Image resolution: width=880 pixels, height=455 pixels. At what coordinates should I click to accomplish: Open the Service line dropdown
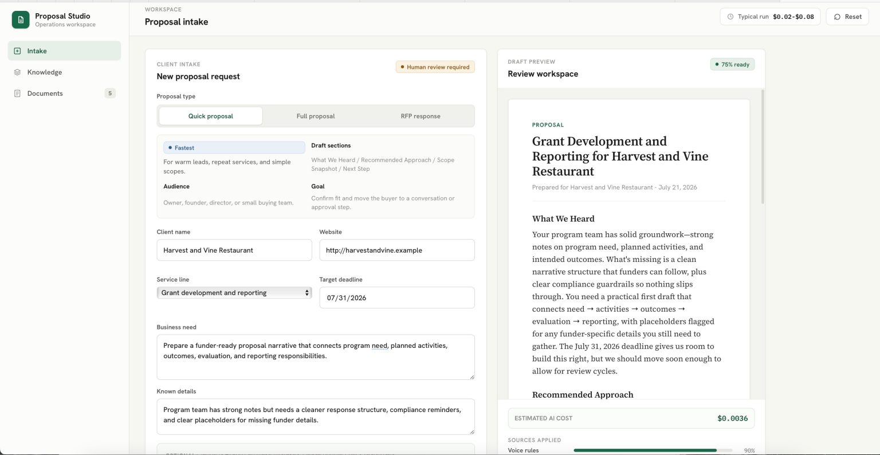[234, 293]
